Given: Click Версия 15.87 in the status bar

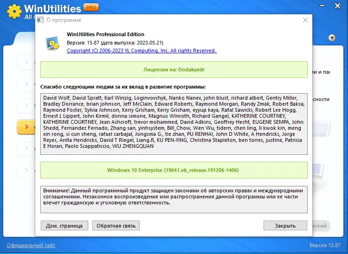Looking at the screenshot, I should tap(325, 245).
